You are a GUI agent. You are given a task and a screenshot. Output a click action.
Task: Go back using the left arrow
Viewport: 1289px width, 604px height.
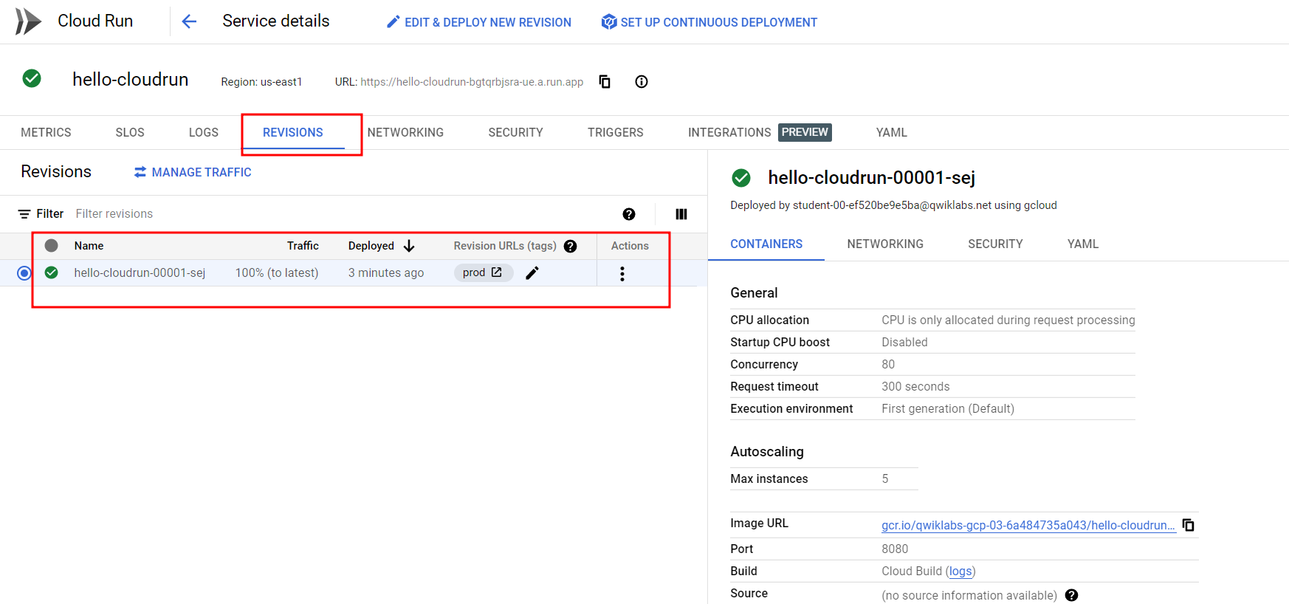click(x=189, y=21)
